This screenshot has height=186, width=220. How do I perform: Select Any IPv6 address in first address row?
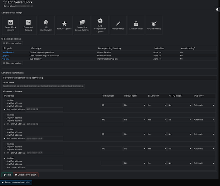5,106
